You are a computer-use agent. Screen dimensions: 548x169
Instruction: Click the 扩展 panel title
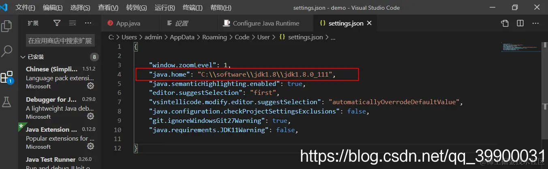pos(33,24)
